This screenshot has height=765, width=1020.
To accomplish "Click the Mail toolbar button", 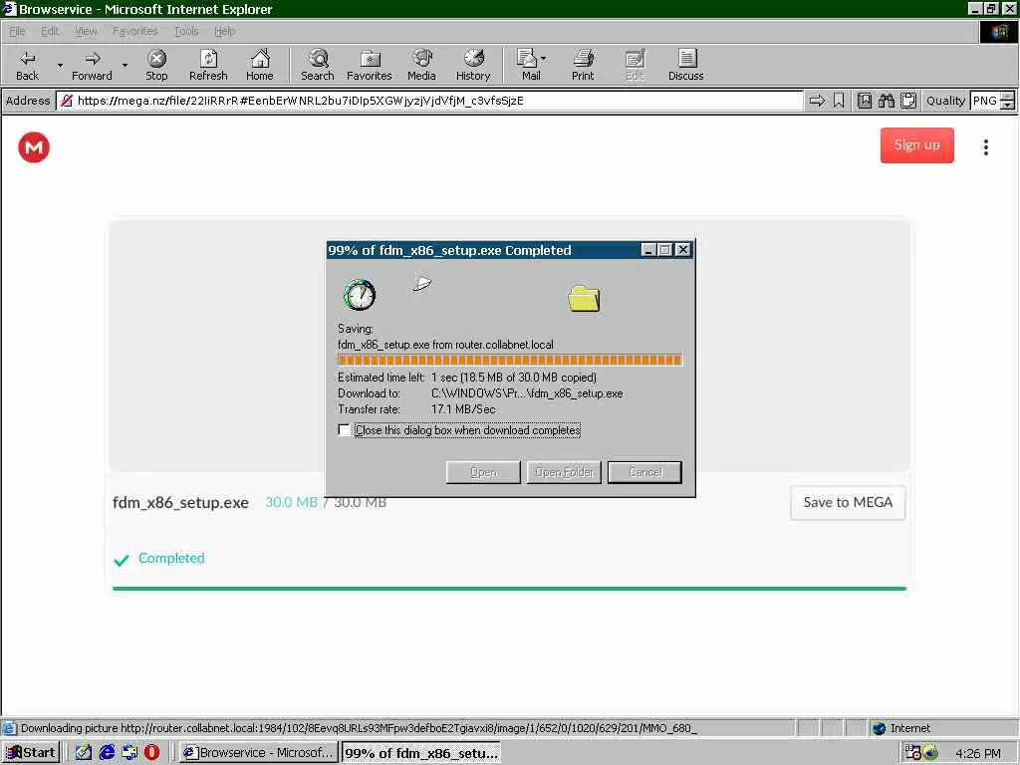I will tap(530, 65).
